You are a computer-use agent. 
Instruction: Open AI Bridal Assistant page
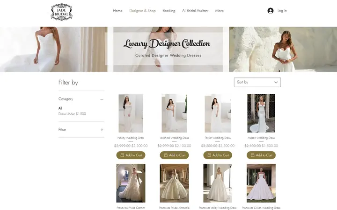[195, 11]
